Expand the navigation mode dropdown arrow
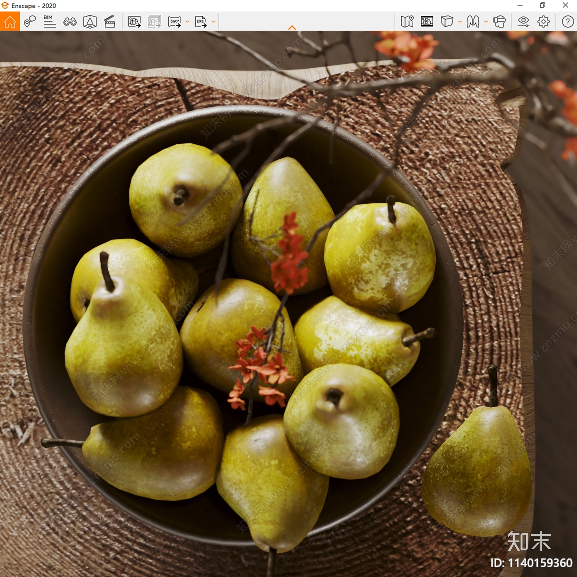Screen dimensions: 577x577 pyautogui.click(x=486, y=22)
